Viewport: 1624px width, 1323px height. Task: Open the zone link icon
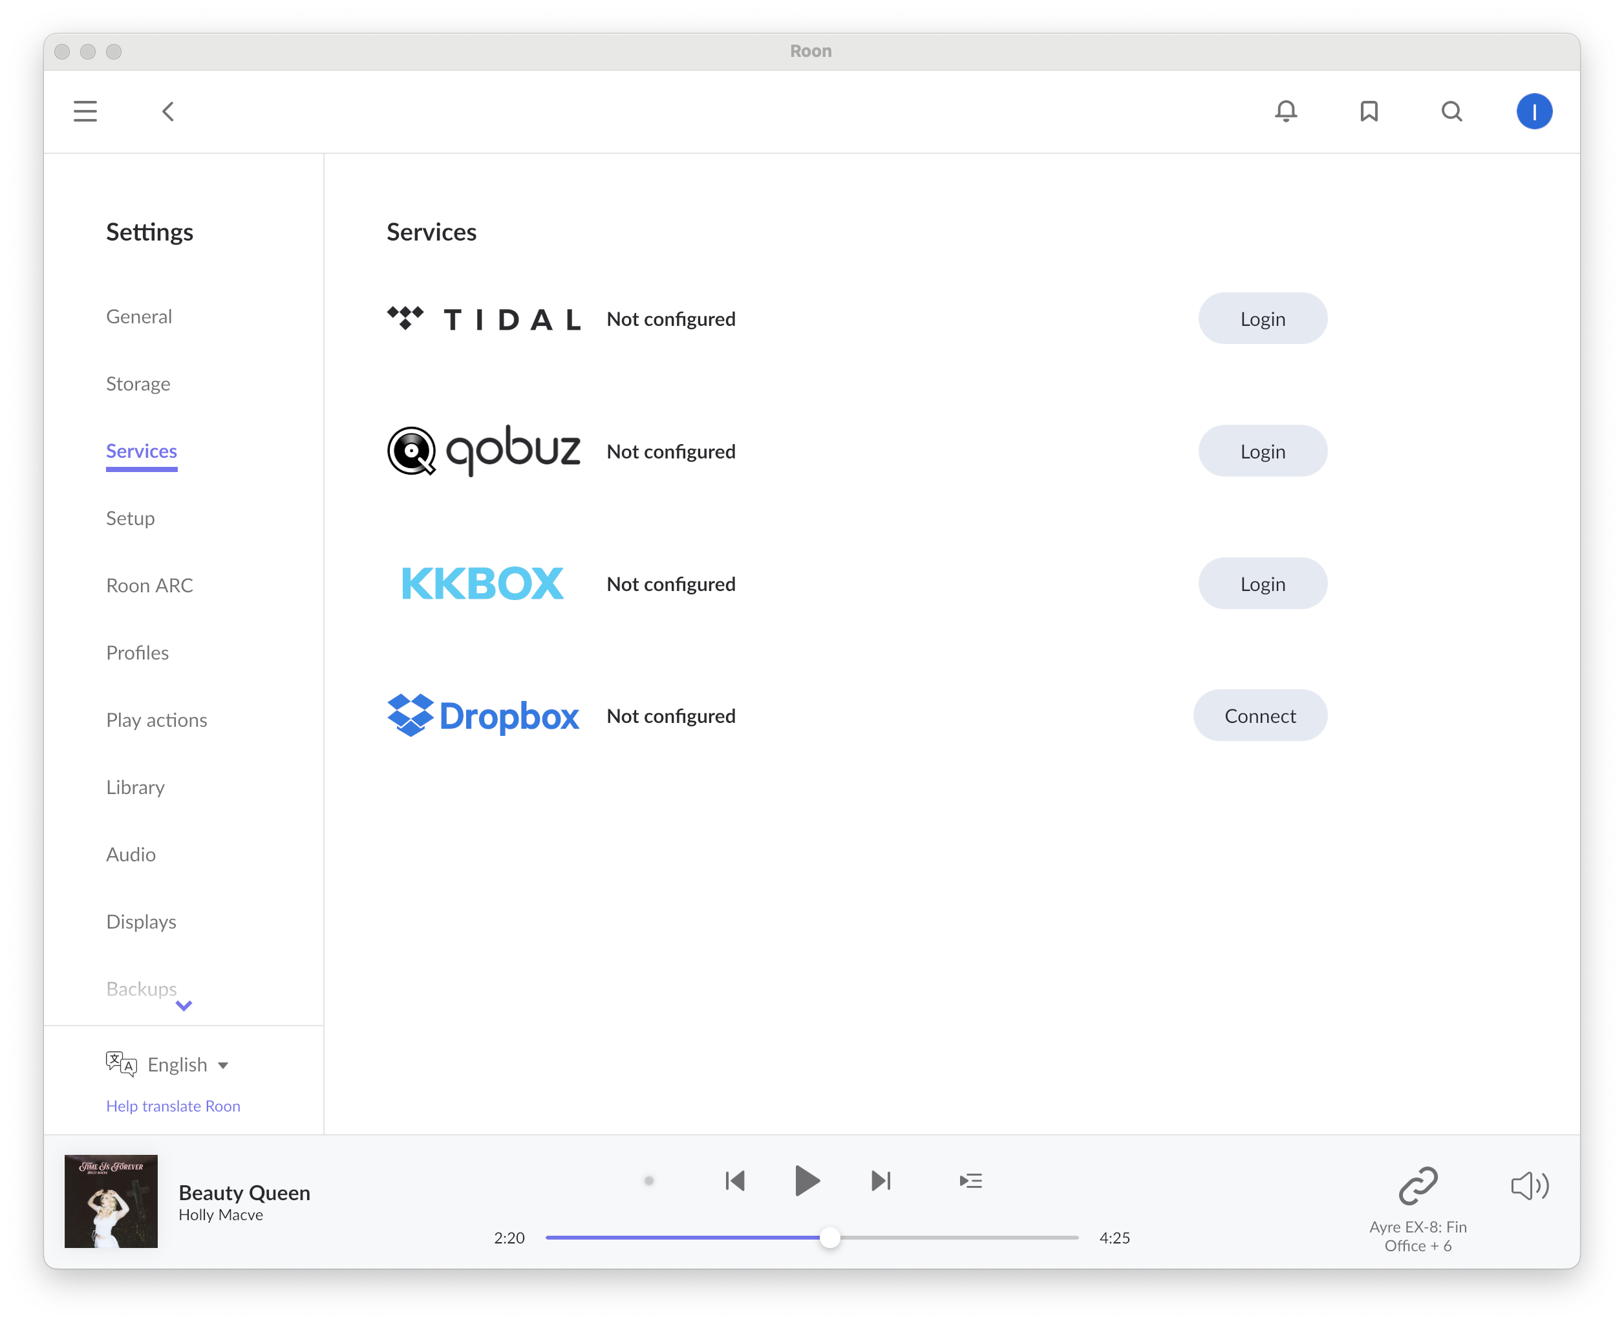coord(1418,1186)
